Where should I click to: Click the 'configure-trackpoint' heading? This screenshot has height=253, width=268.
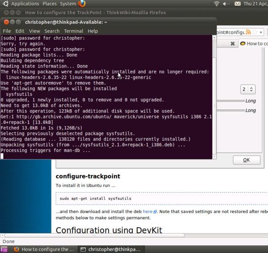(x=88, y=176)
